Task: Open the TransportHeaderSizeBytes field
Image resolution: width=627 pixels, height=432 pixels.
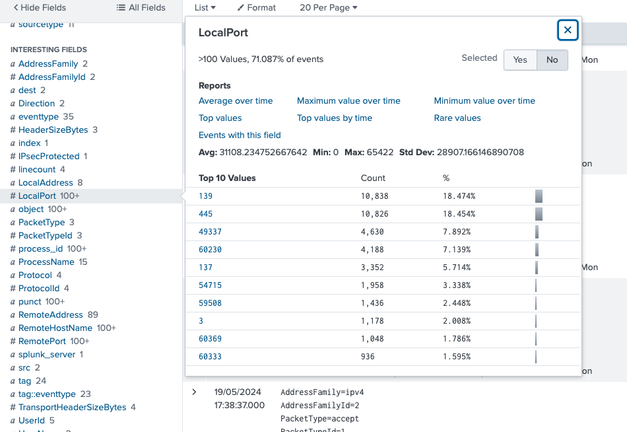Action: [73, 407]
